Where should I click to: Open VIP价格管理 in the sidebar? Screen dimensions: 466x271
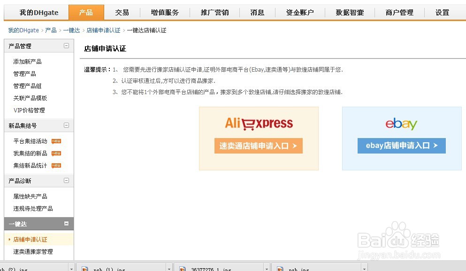click(29, 110)
